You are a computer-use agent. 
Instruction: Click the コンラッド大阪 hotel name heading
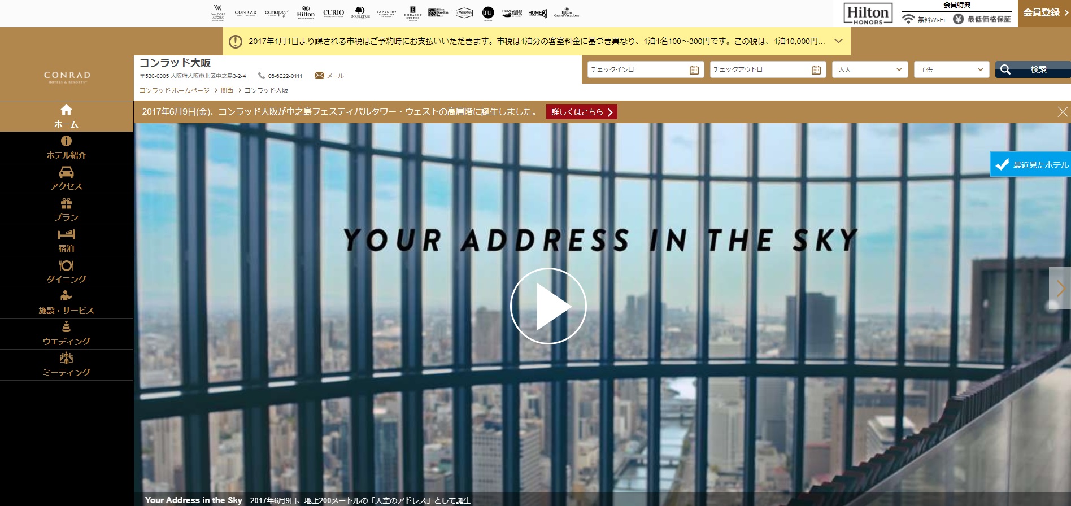point(175,63)
